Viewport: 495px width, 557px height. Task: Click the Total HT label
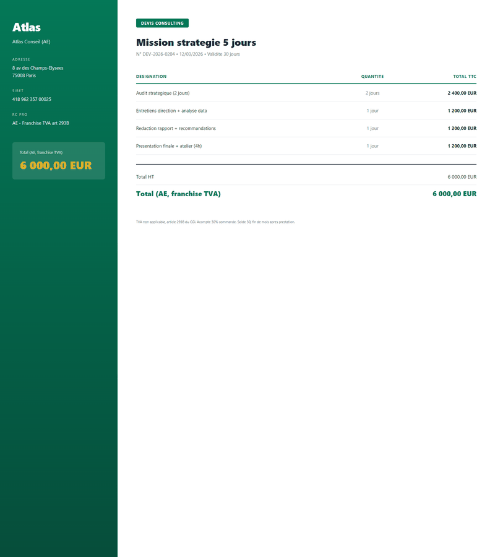pos(145,177)
